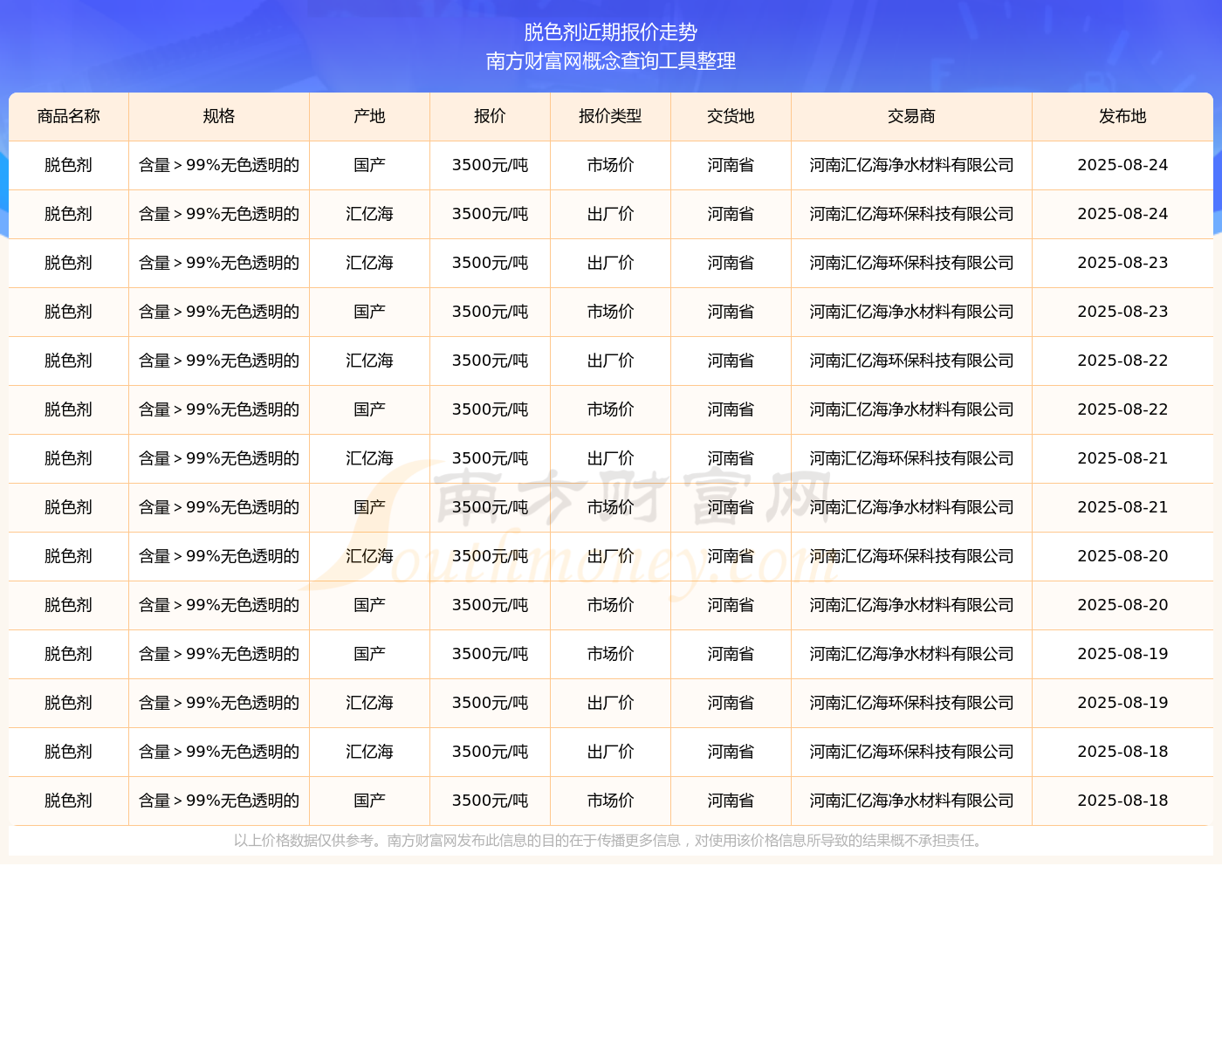This screenshot has width=1222, height=1052.
Task: Click 出厂价 in the 2025-08-22 row
Action: (x=610, y=361)
